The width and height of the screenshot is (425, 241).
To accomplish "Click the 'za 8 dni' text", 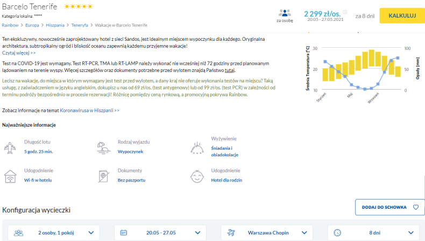I will click(365, 16).
